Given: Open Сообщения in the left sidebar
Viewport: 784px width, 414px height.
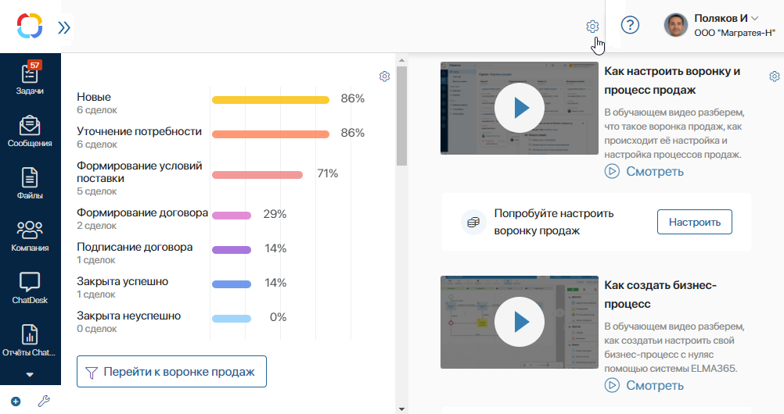Looking at the screenshot, I should pyautogui.click(x=30, y=131).
